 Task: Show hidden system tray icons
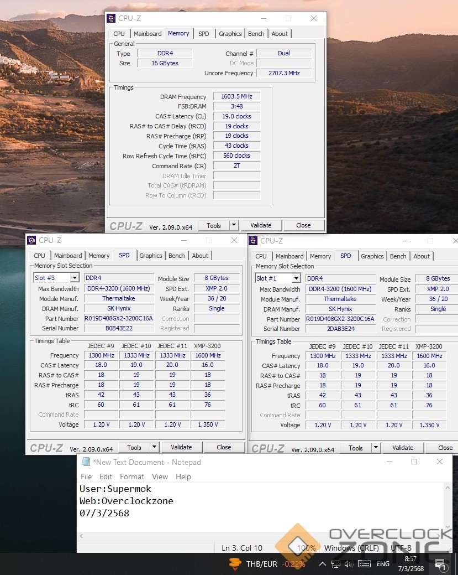click(x=322, y=564)
